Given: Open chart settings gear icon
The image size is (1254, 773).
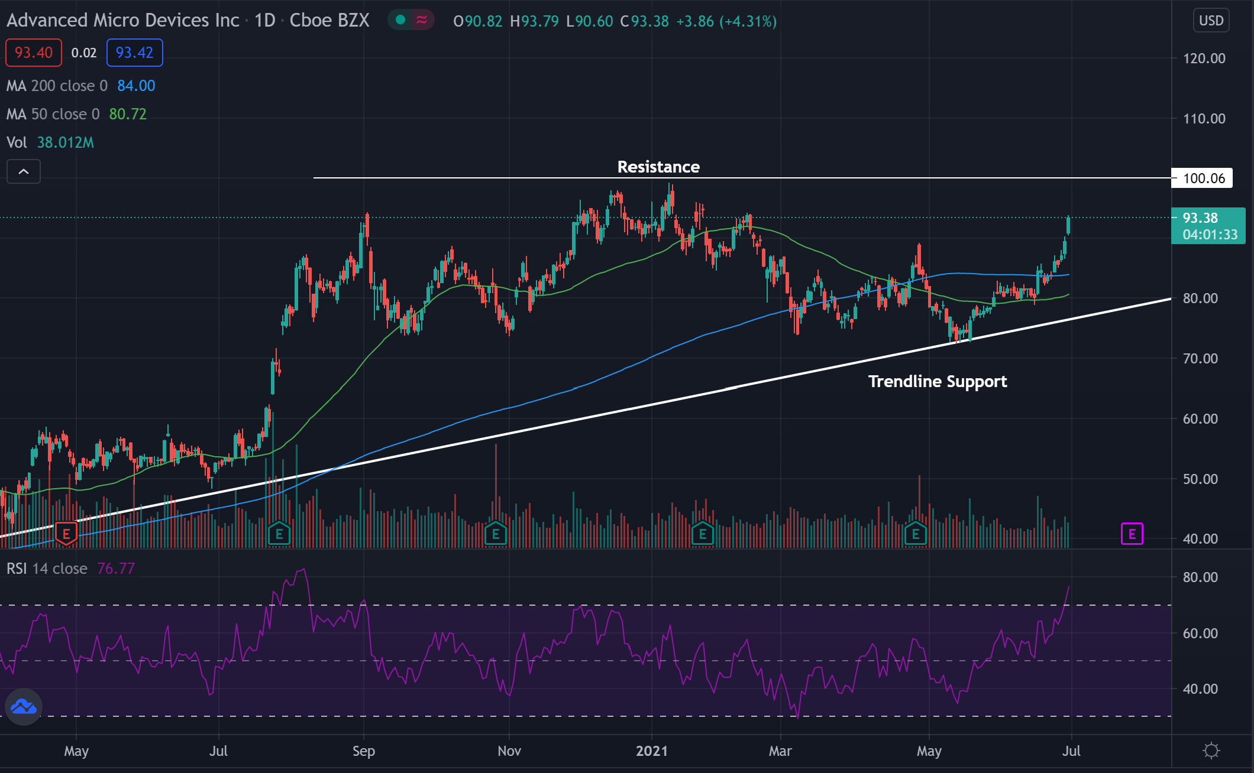Looking at the screenshot, I should click(1211, 751).
